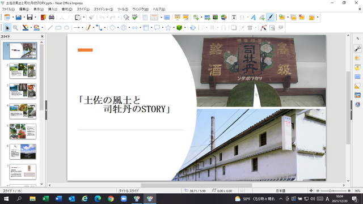Screen dimensions: 363x204
Task: Select slide 5 thumbnail
Action: click(23, 131)
